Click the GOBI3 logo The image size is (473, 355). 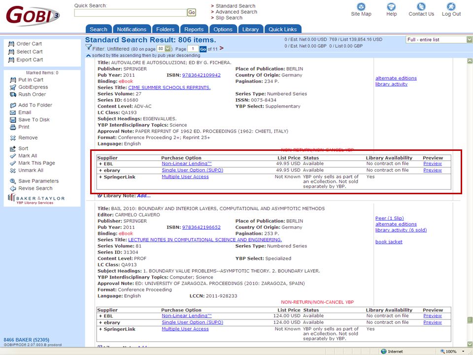click(x=33, y=15)
